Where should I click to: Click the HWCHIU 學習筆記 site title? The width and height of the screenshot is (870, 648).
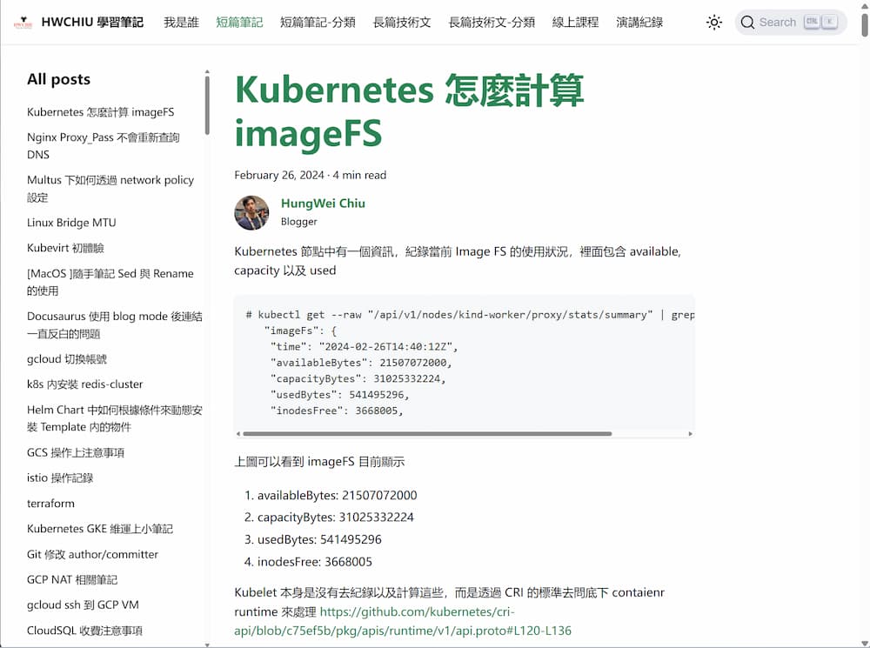click(92, 23)
